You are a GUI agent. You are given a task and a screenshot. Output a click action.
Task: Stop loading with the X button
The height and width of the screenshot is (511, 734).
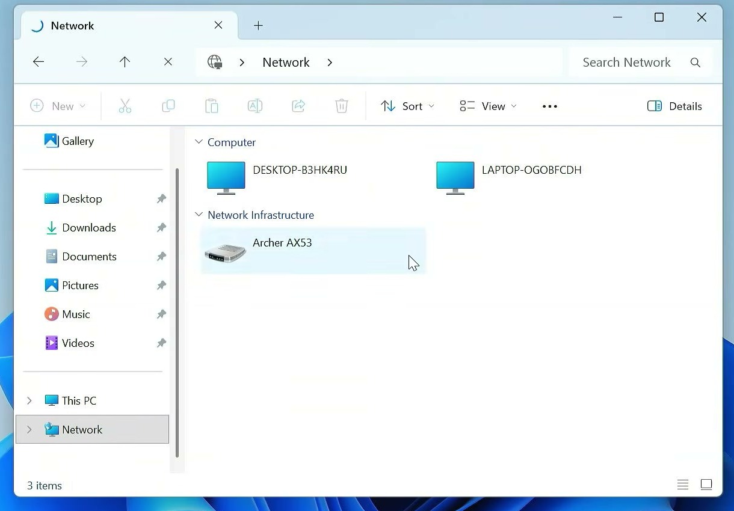click(168, 62)
